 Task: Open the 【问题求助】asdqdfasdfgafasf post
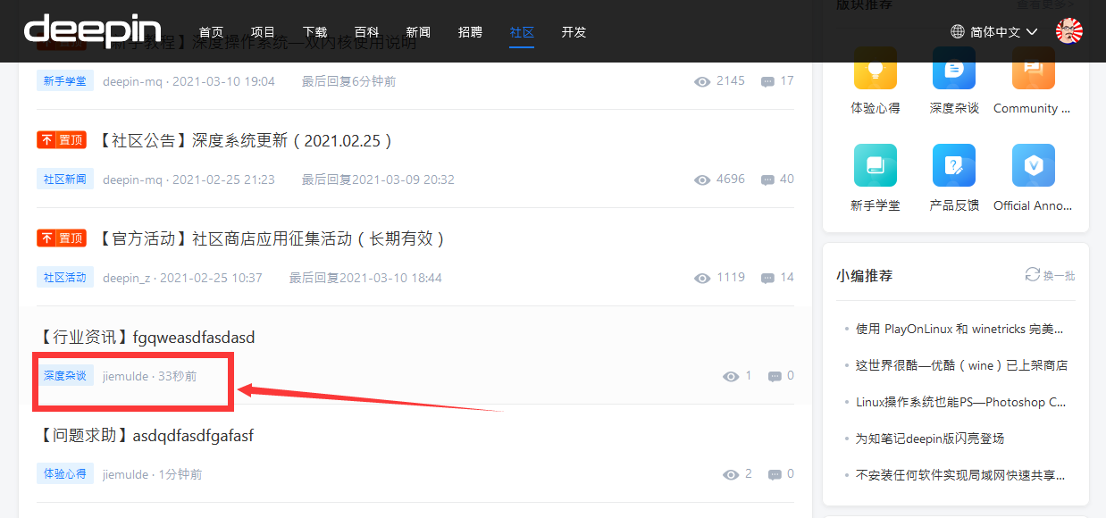tap(146, 436)
